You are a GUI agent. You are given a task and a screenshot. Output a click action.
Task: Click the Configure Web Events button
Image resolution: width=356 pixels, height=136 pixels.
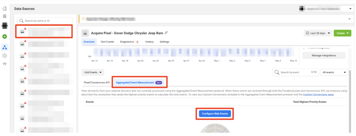click(215, 114)
